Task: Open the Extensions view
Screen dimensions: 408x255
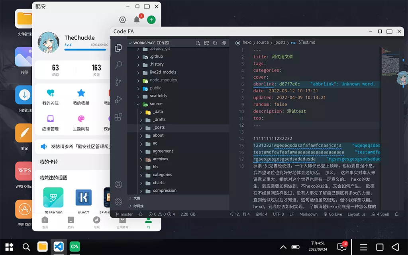Action: click(118, 117)
